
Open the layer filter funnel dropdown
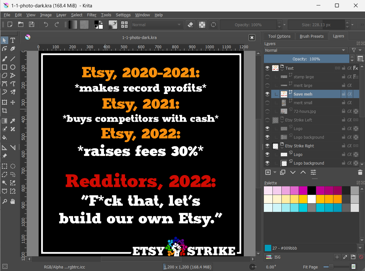coord(356,50)
